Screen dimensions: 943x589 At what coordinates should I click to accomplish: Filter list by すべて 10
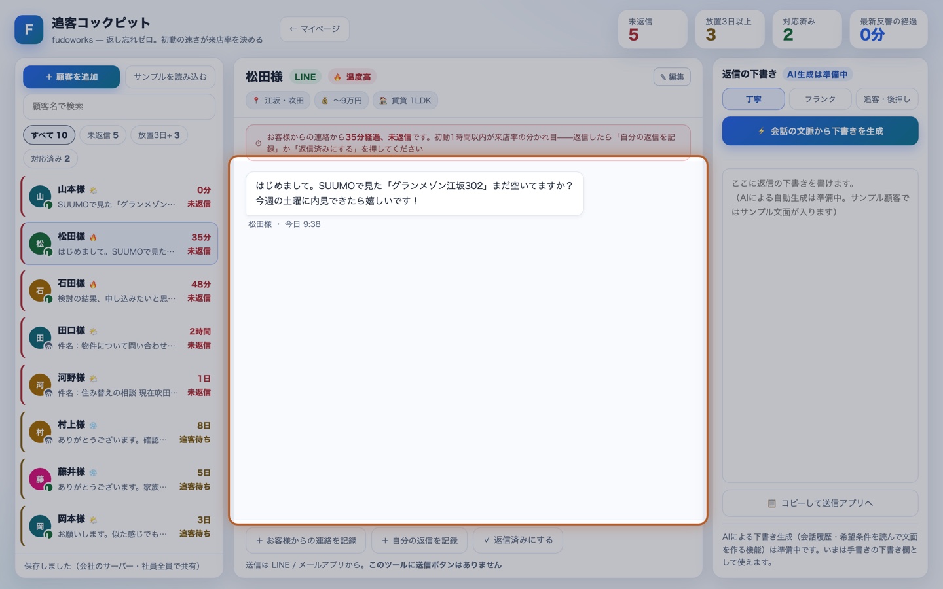(49, 135)
